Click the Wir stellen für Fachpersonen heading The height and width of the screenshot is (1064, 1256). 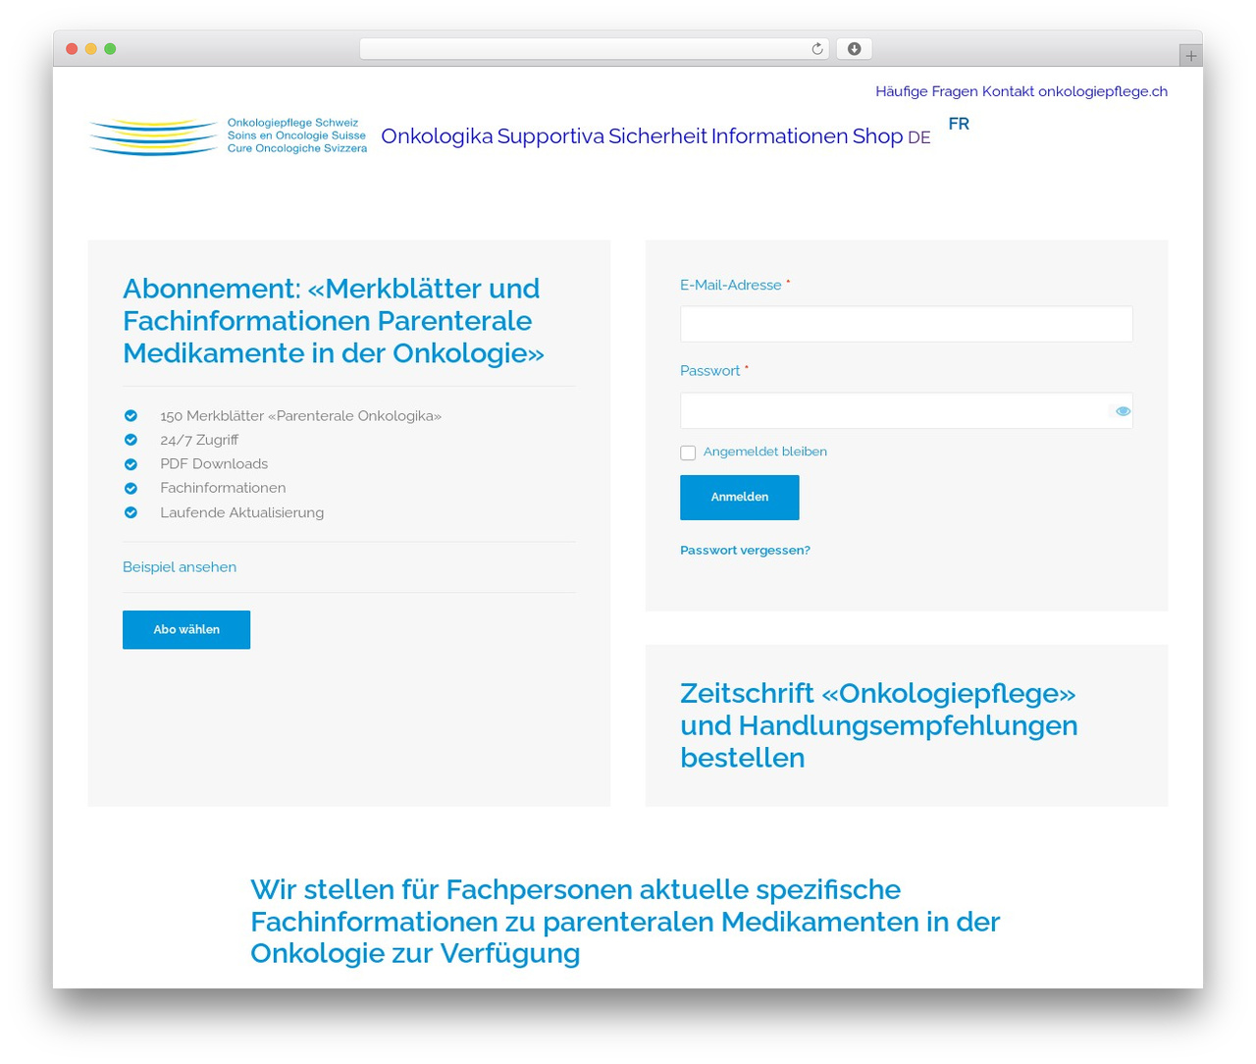625,922
